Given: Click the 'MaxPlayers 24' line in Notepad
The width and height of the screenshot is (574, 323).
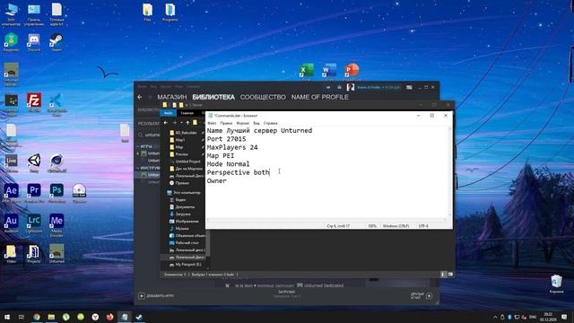Looking at the screenshot, I should click(x=232, y=147).
